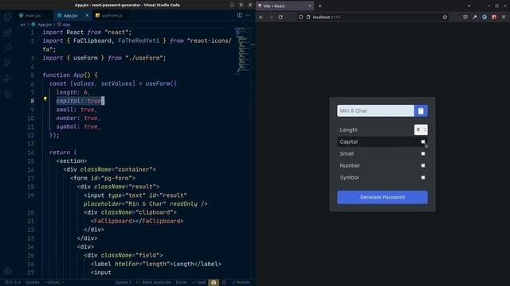Click the Symbol label in form
Image resolution: width=510 pixels, height=286 pixels.
point(349,178)
